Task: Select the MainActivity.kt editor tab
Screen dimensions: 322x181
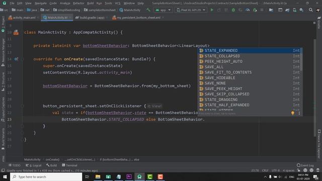Action: pos(57,18)
